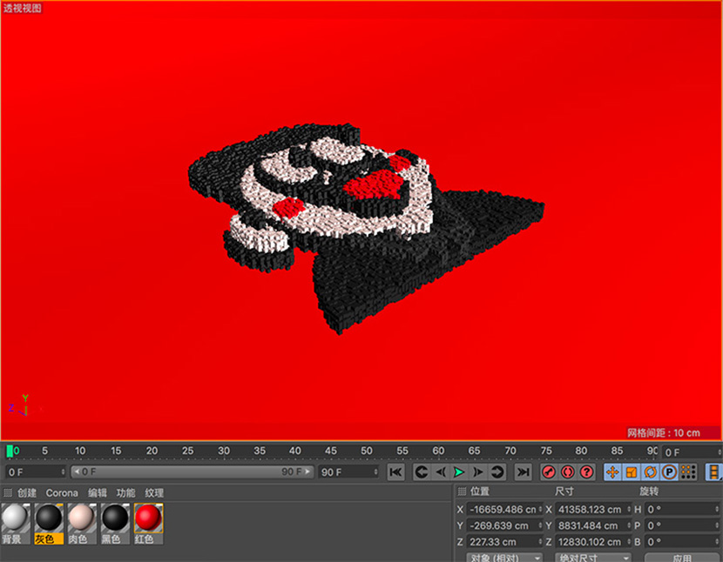Click the right arrow of preview range

(307, 472)
